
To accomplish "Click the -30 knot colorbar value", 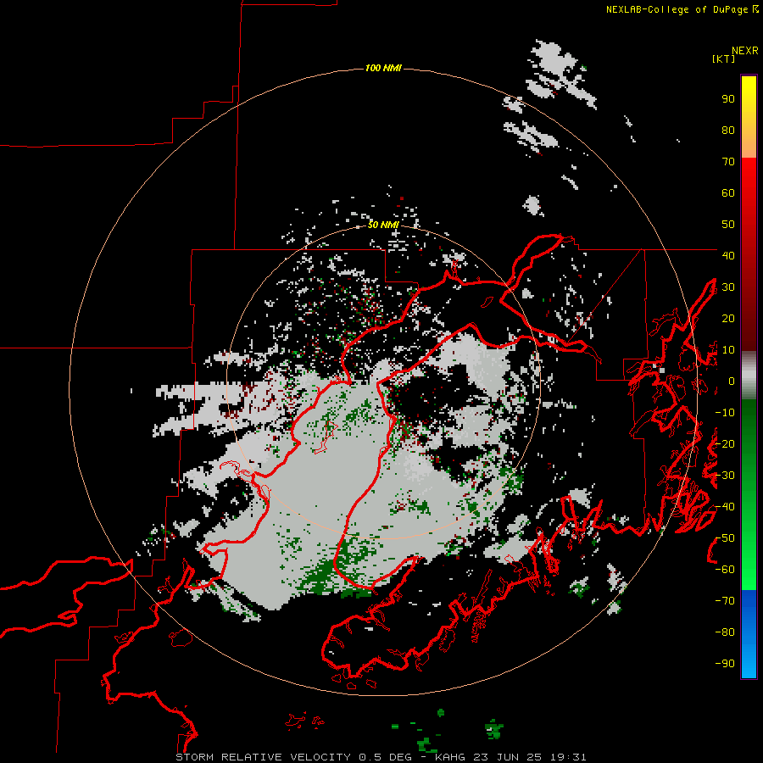I will point(725,476).
